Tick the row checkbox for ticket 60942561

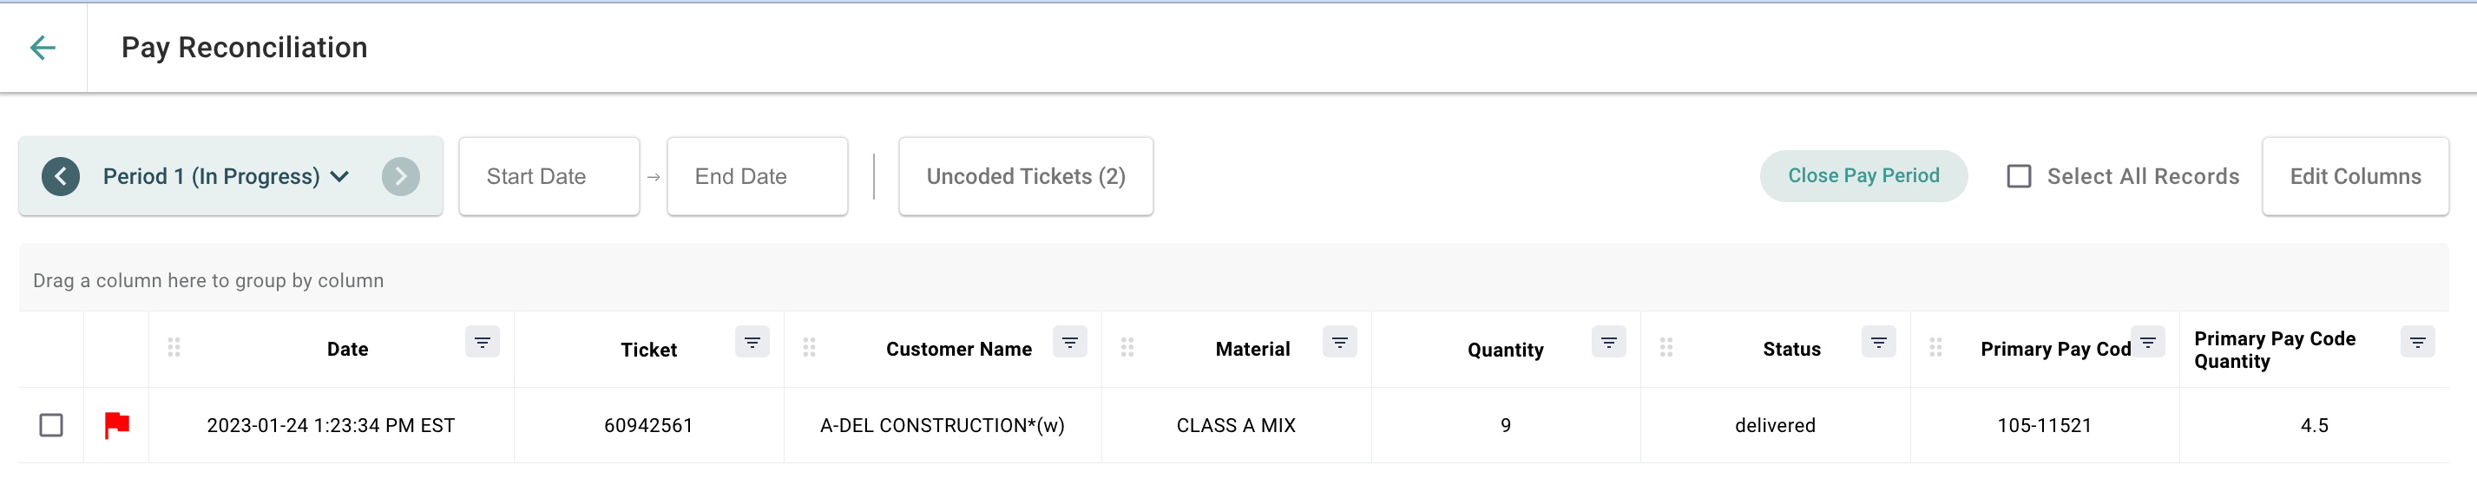(x=51, y=425)
